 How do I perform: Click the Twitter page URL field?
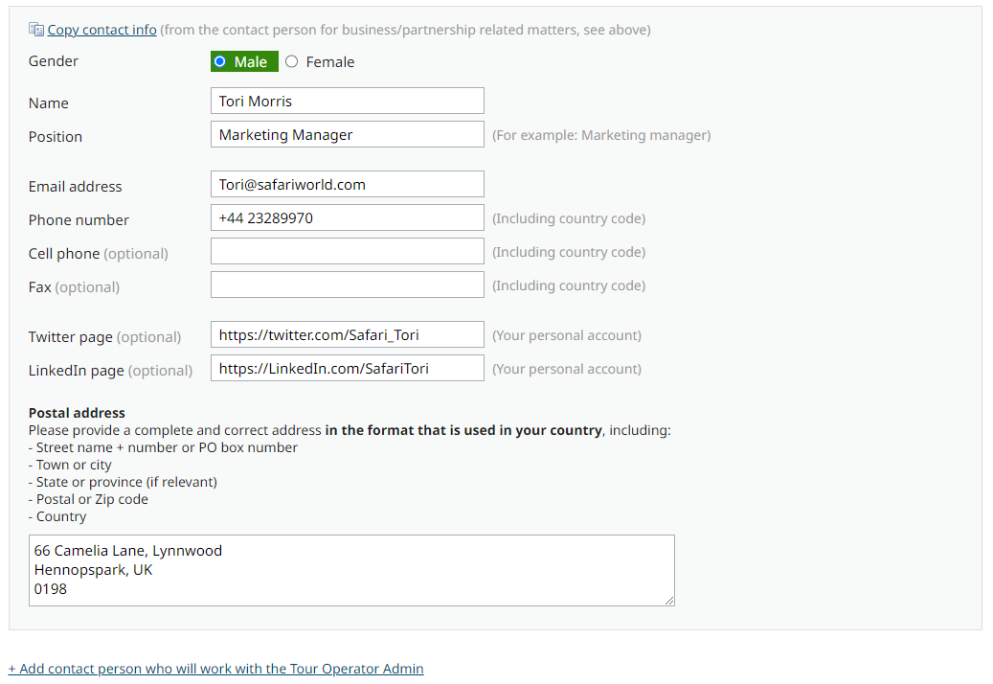347,334
